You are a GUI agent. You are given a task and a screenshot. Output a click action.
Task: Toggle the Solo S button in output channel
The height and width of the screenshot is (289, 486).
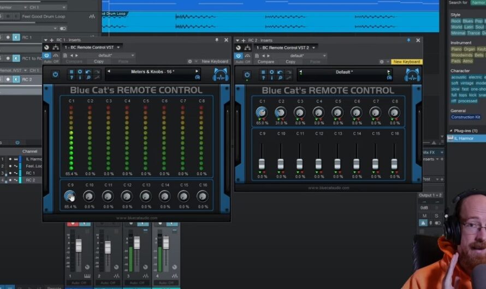point(436,216)
